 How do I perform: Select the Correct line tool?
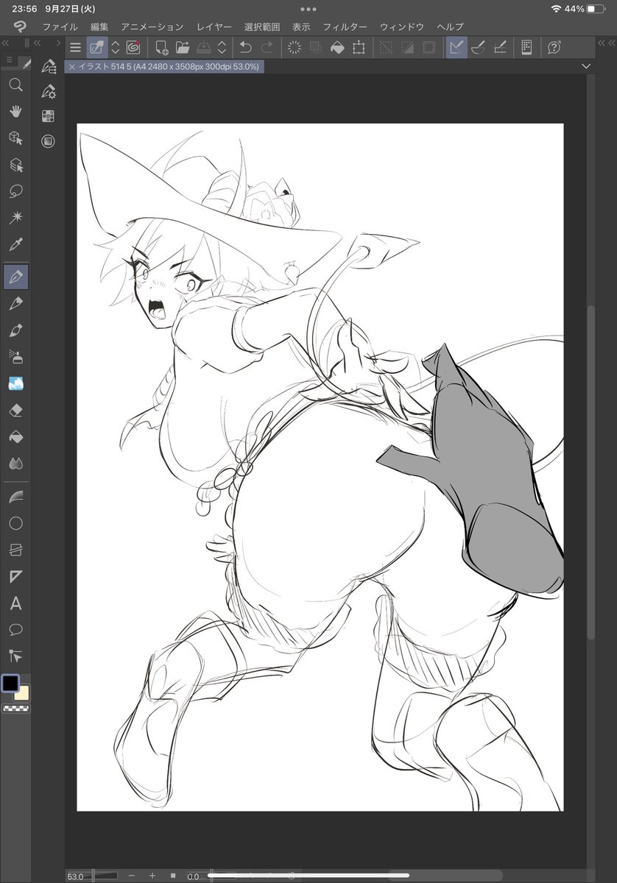coord(15,656)
